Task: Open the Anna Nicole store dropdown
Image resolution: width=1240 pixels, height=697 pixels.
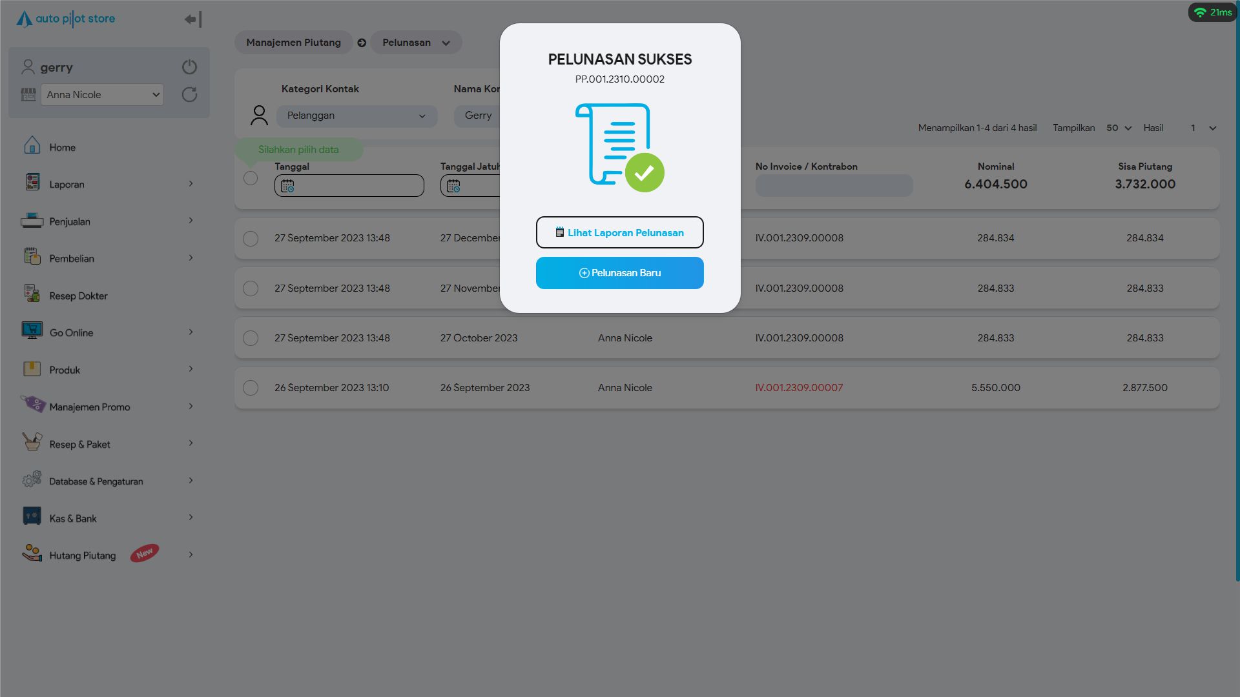Action: point(102,95)
